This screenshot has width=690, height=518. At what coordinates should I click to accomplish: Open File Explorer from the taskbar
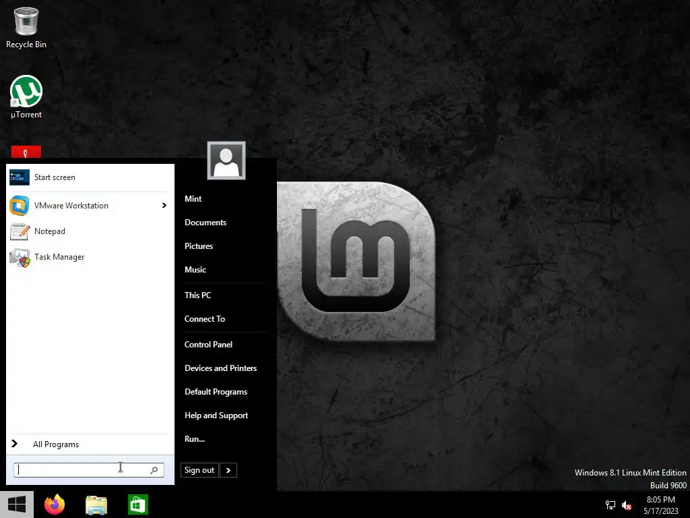pyautogui.click(x=96, y=505)
